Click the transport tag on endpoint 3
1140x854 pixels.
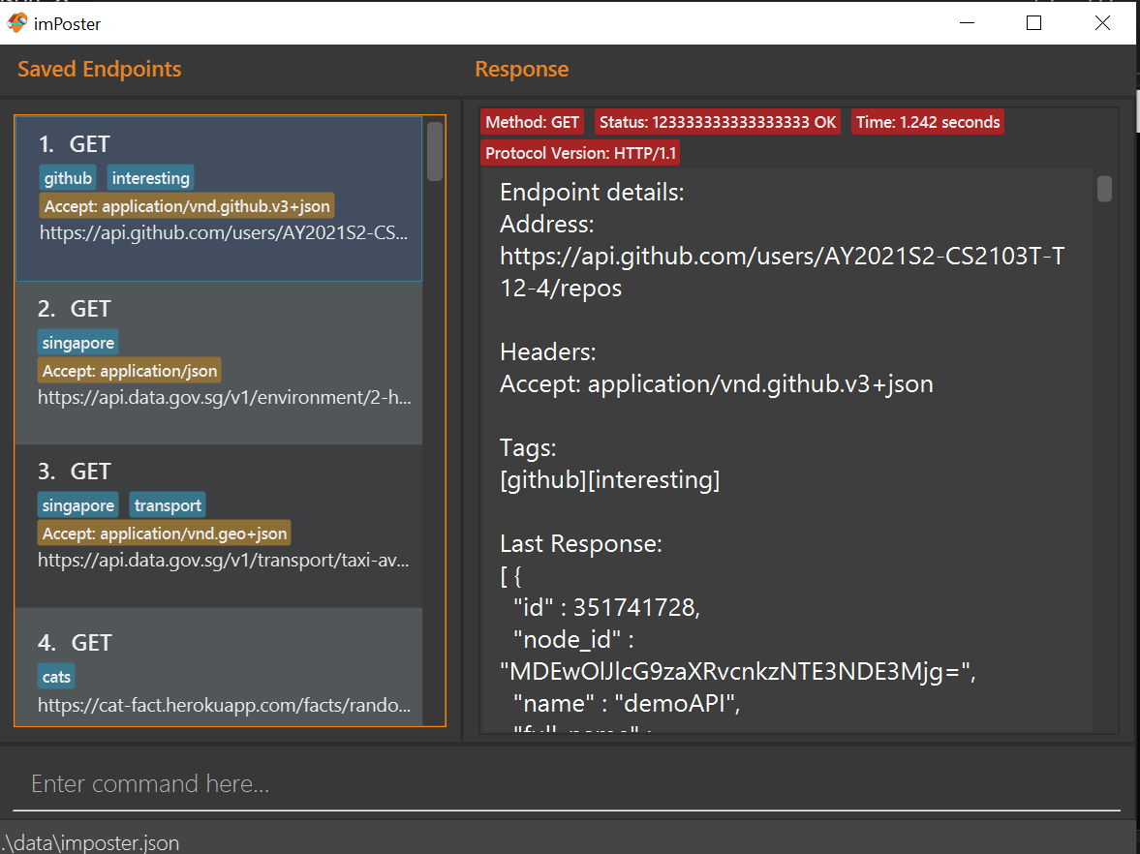168,505
